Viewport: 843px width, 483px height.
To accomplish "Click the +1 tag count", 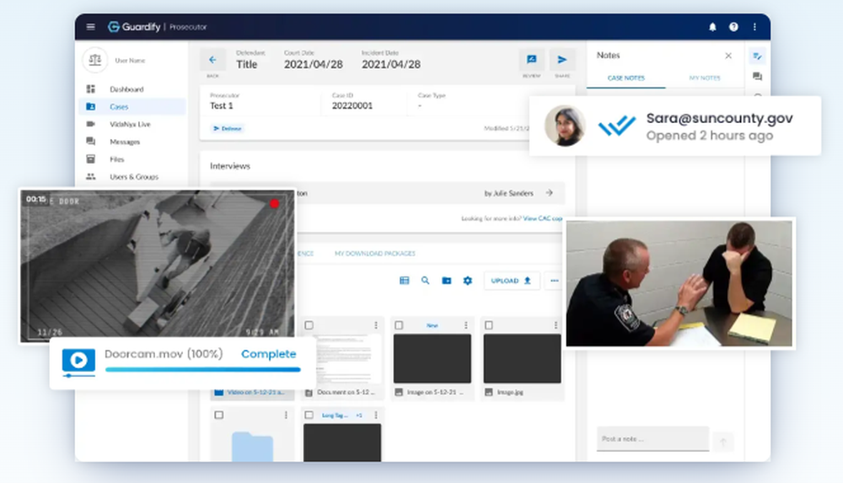I will tap(359, 416).
